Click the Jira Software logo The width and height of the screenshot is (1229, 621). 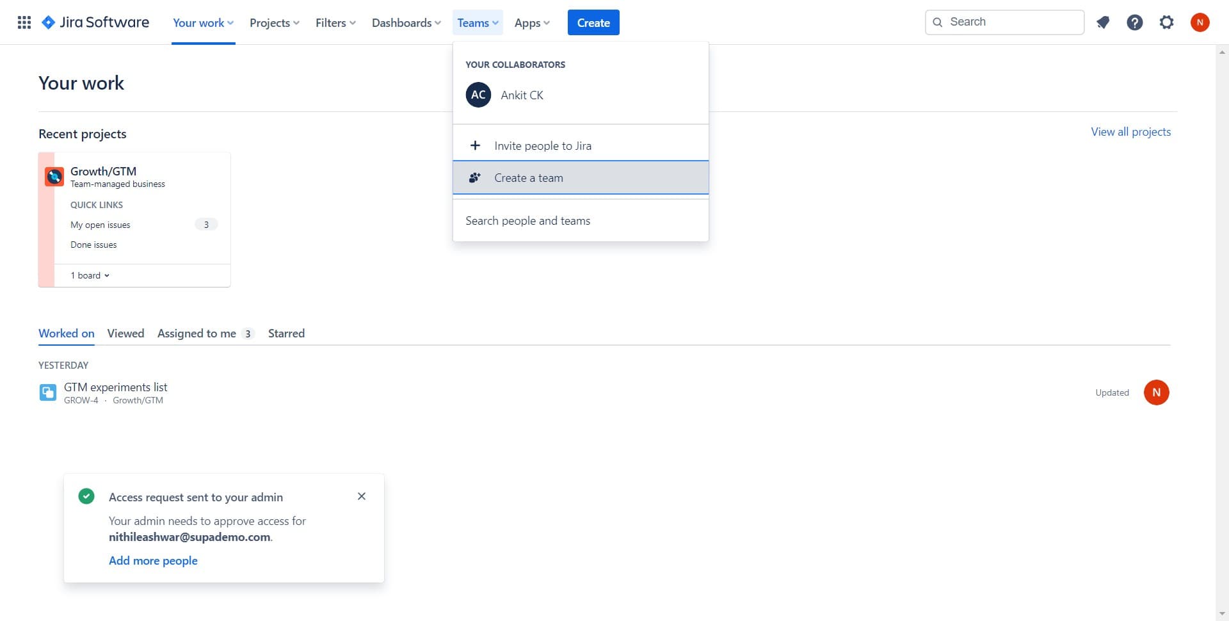point(95,22)
